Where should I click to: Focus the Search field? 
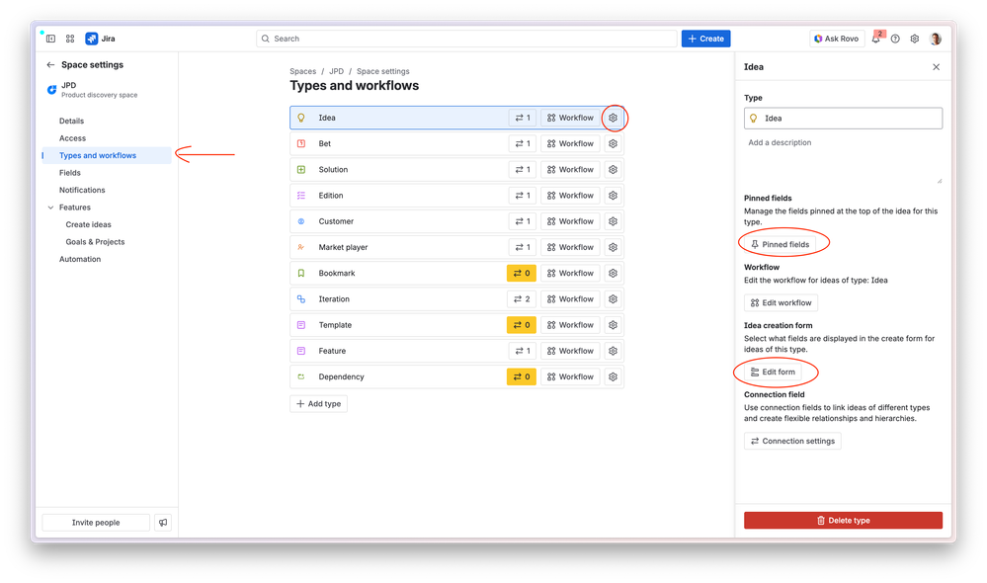[x=466, y=39]
